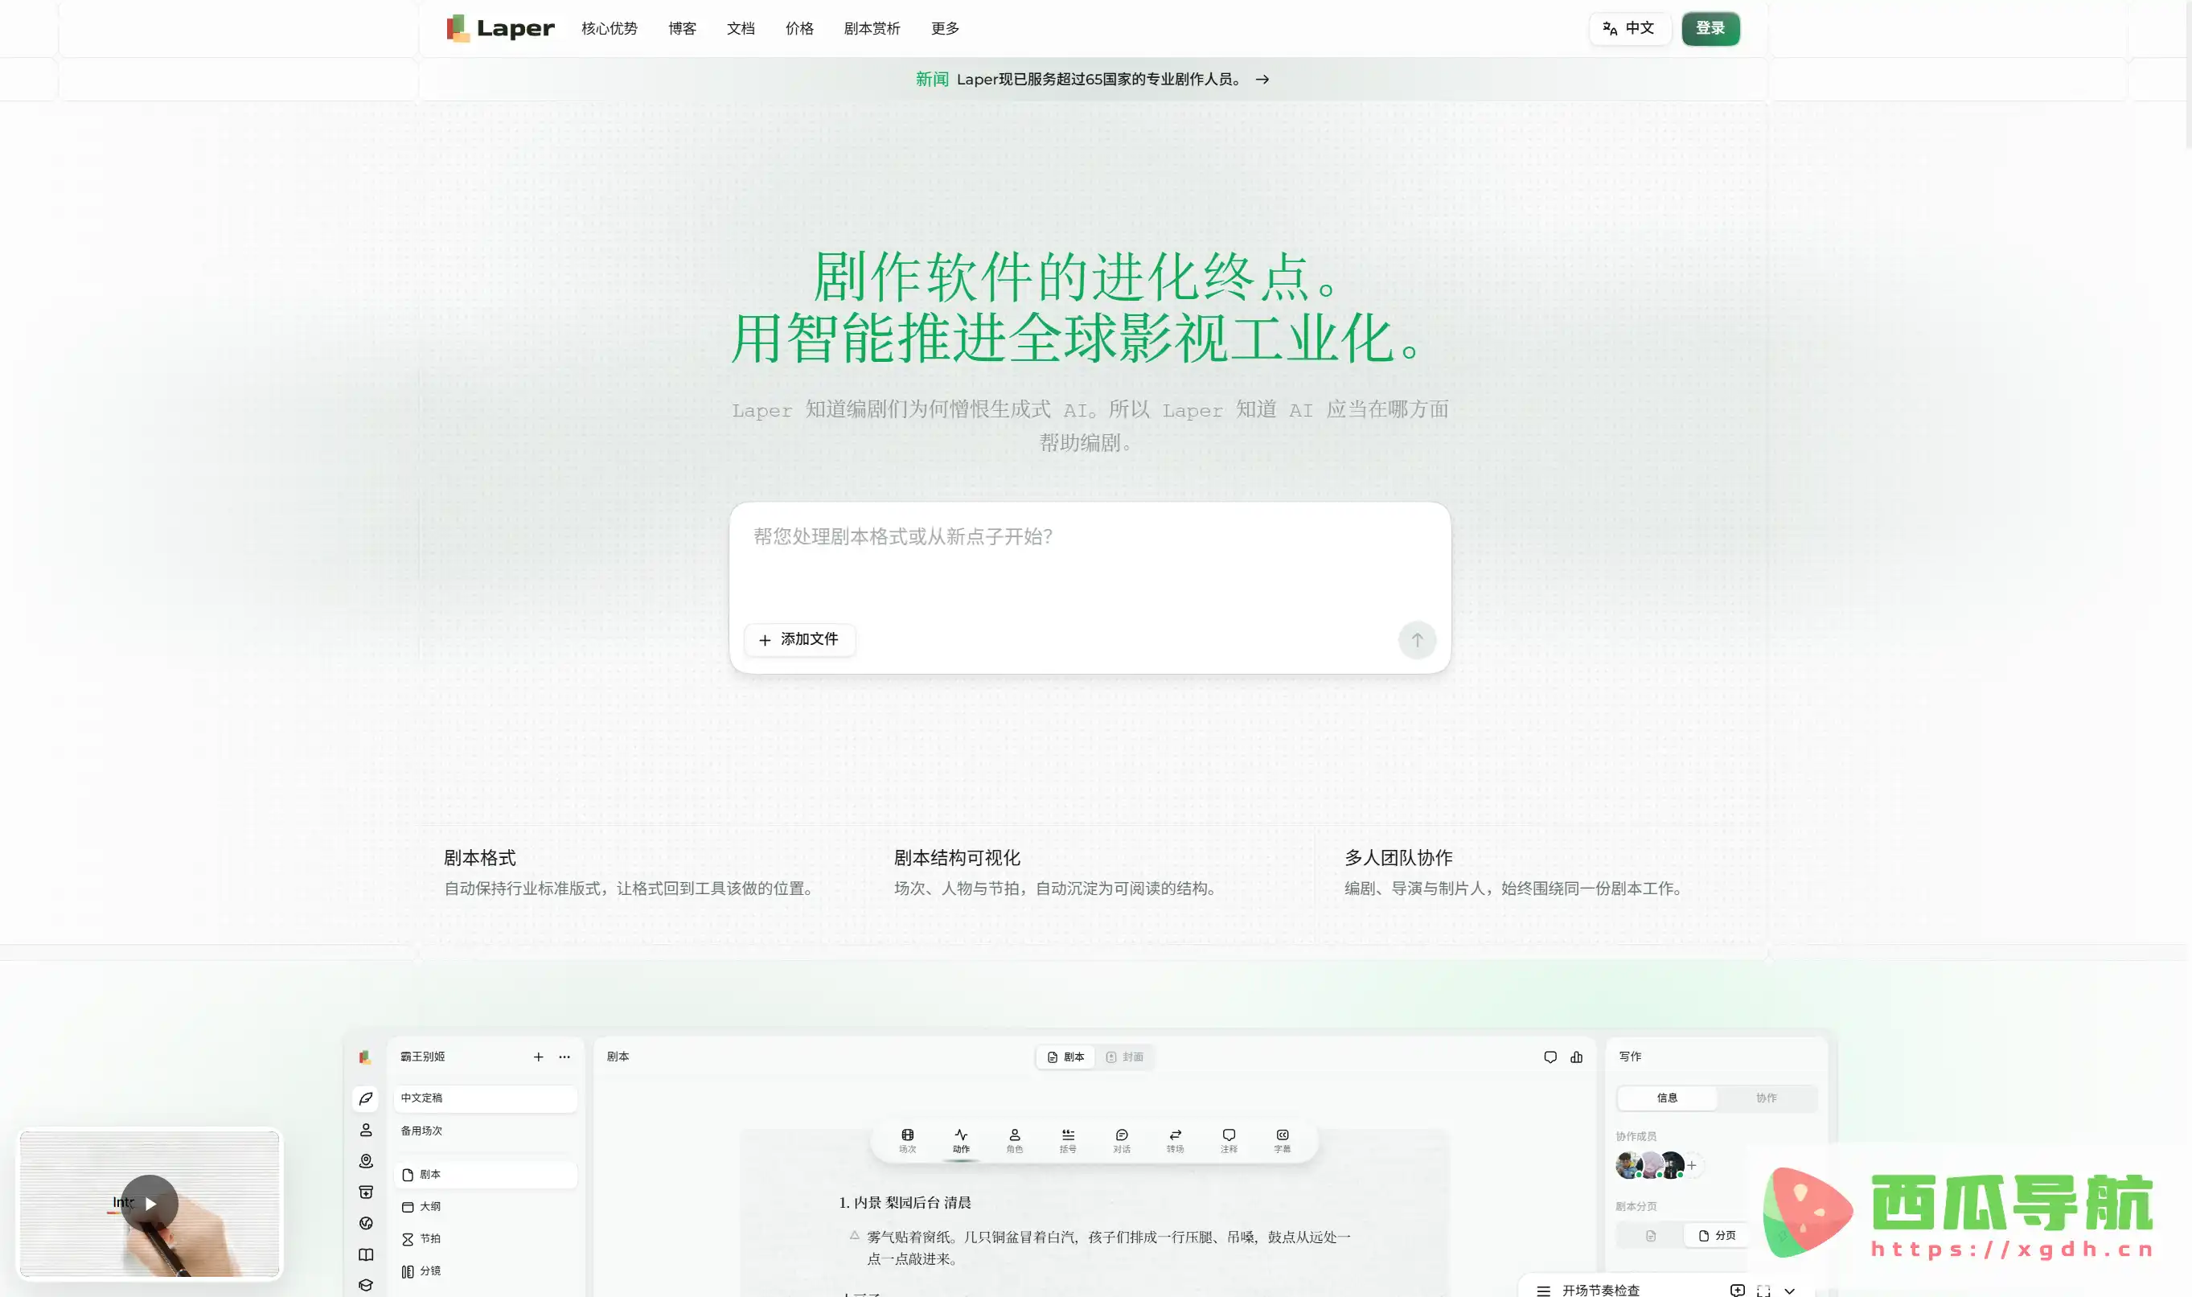Screen dimensions: 2192x1297
Task: Open the location pin icon in the left sidebar
Action: coord(365,1160)
